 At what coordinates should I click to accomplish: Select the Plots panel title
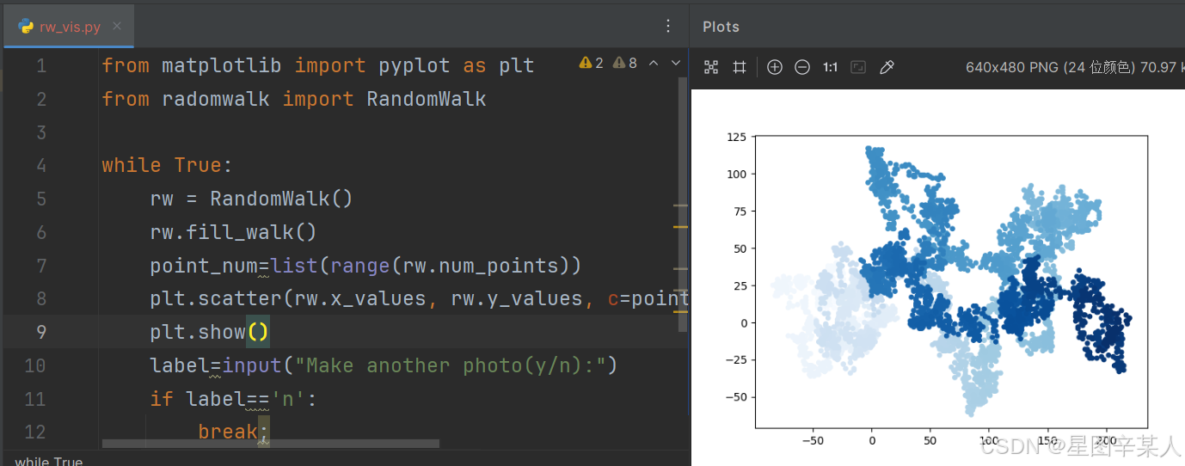click(x=721, y=27)
